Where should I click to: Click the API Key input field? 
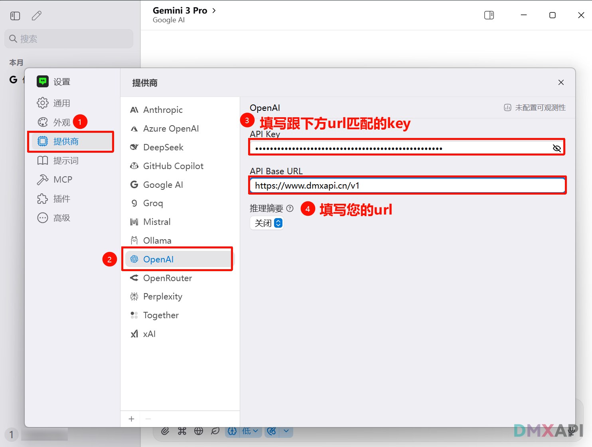click(399, 148)
